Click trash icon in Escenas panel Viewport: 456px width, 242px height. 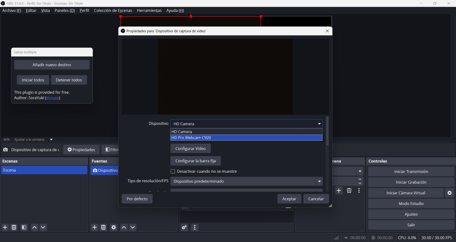tap(14, 227)
